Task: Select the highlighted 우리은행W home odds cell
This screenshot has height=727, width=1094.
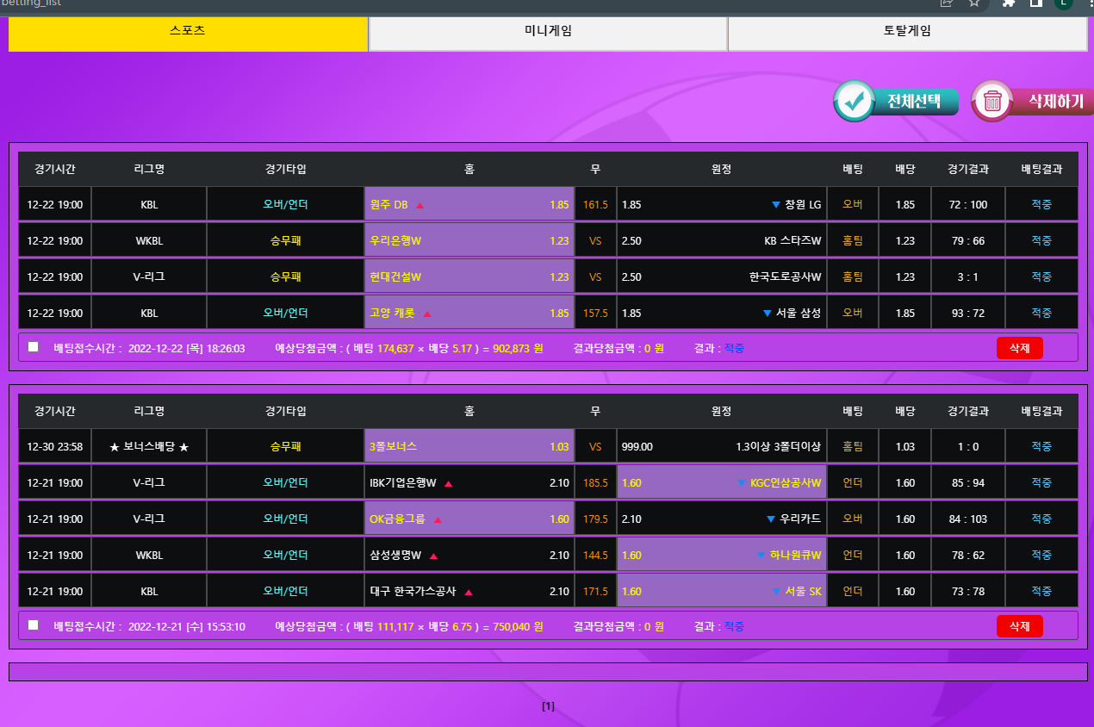Action: (x=469, y=241)
